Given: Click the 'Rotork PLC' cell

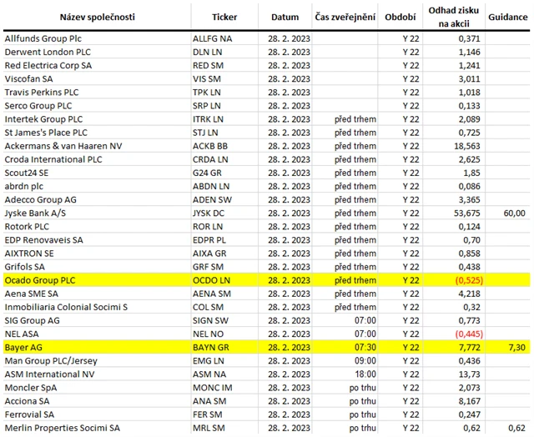Looking at the screenshot, I should pos(27,227).
